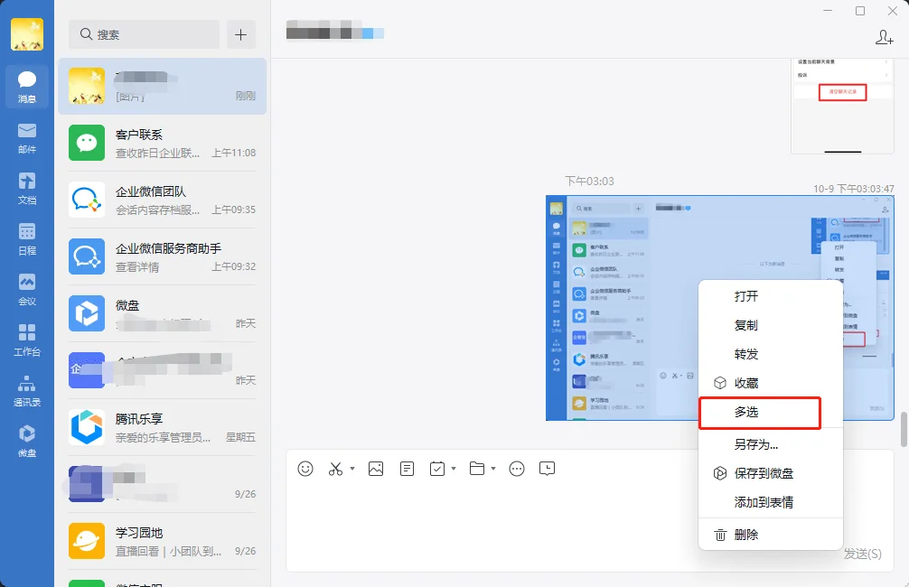Select 收藏 in the context menu

coord(771,383)
